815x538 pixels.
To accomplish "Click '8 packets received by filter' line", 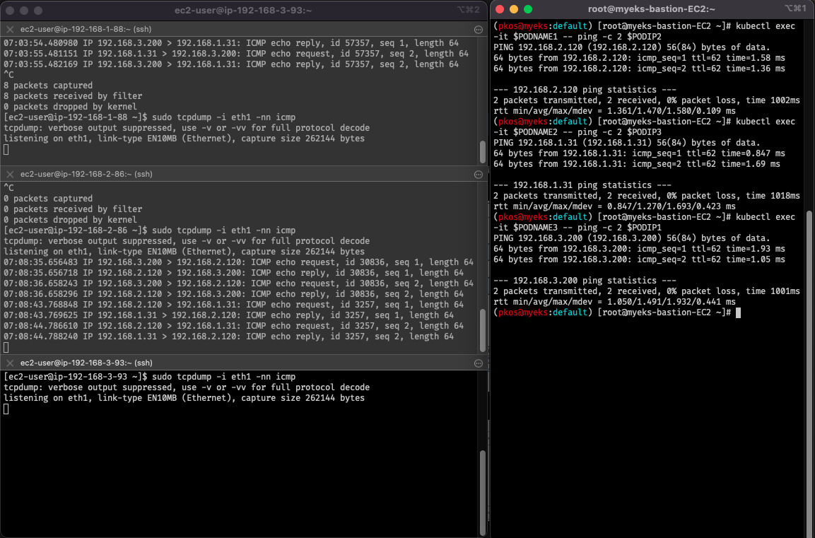I will pyautogui.click(x=73, y=95).
